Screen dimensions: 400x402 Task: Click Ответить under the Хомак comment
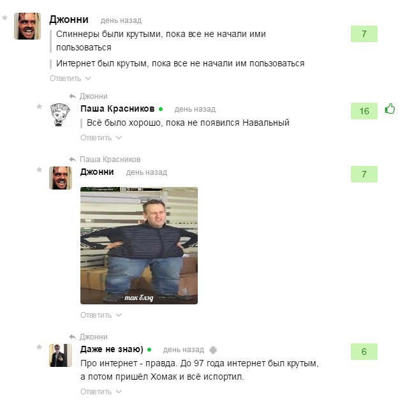(x=96, y=392)
